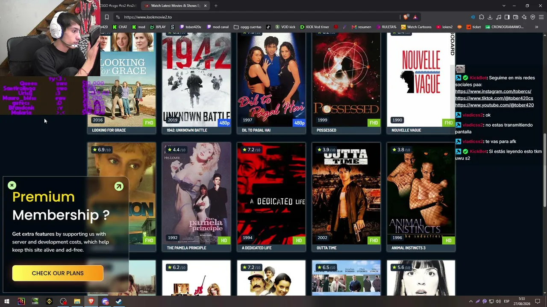Image resolution: width=547 pixels, height=307 pixels.
Task: Open Brave VPN shield icon
Action: tap(533, 17)
